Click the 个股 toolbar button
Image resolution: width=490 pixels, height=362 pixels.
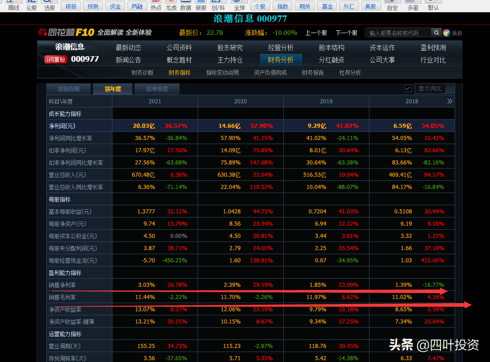pyautogui.click(x=260, y=6)
